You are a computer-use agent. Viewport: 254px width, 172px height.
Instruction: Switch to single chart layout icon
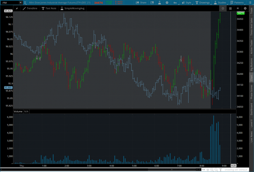[223, 9]
